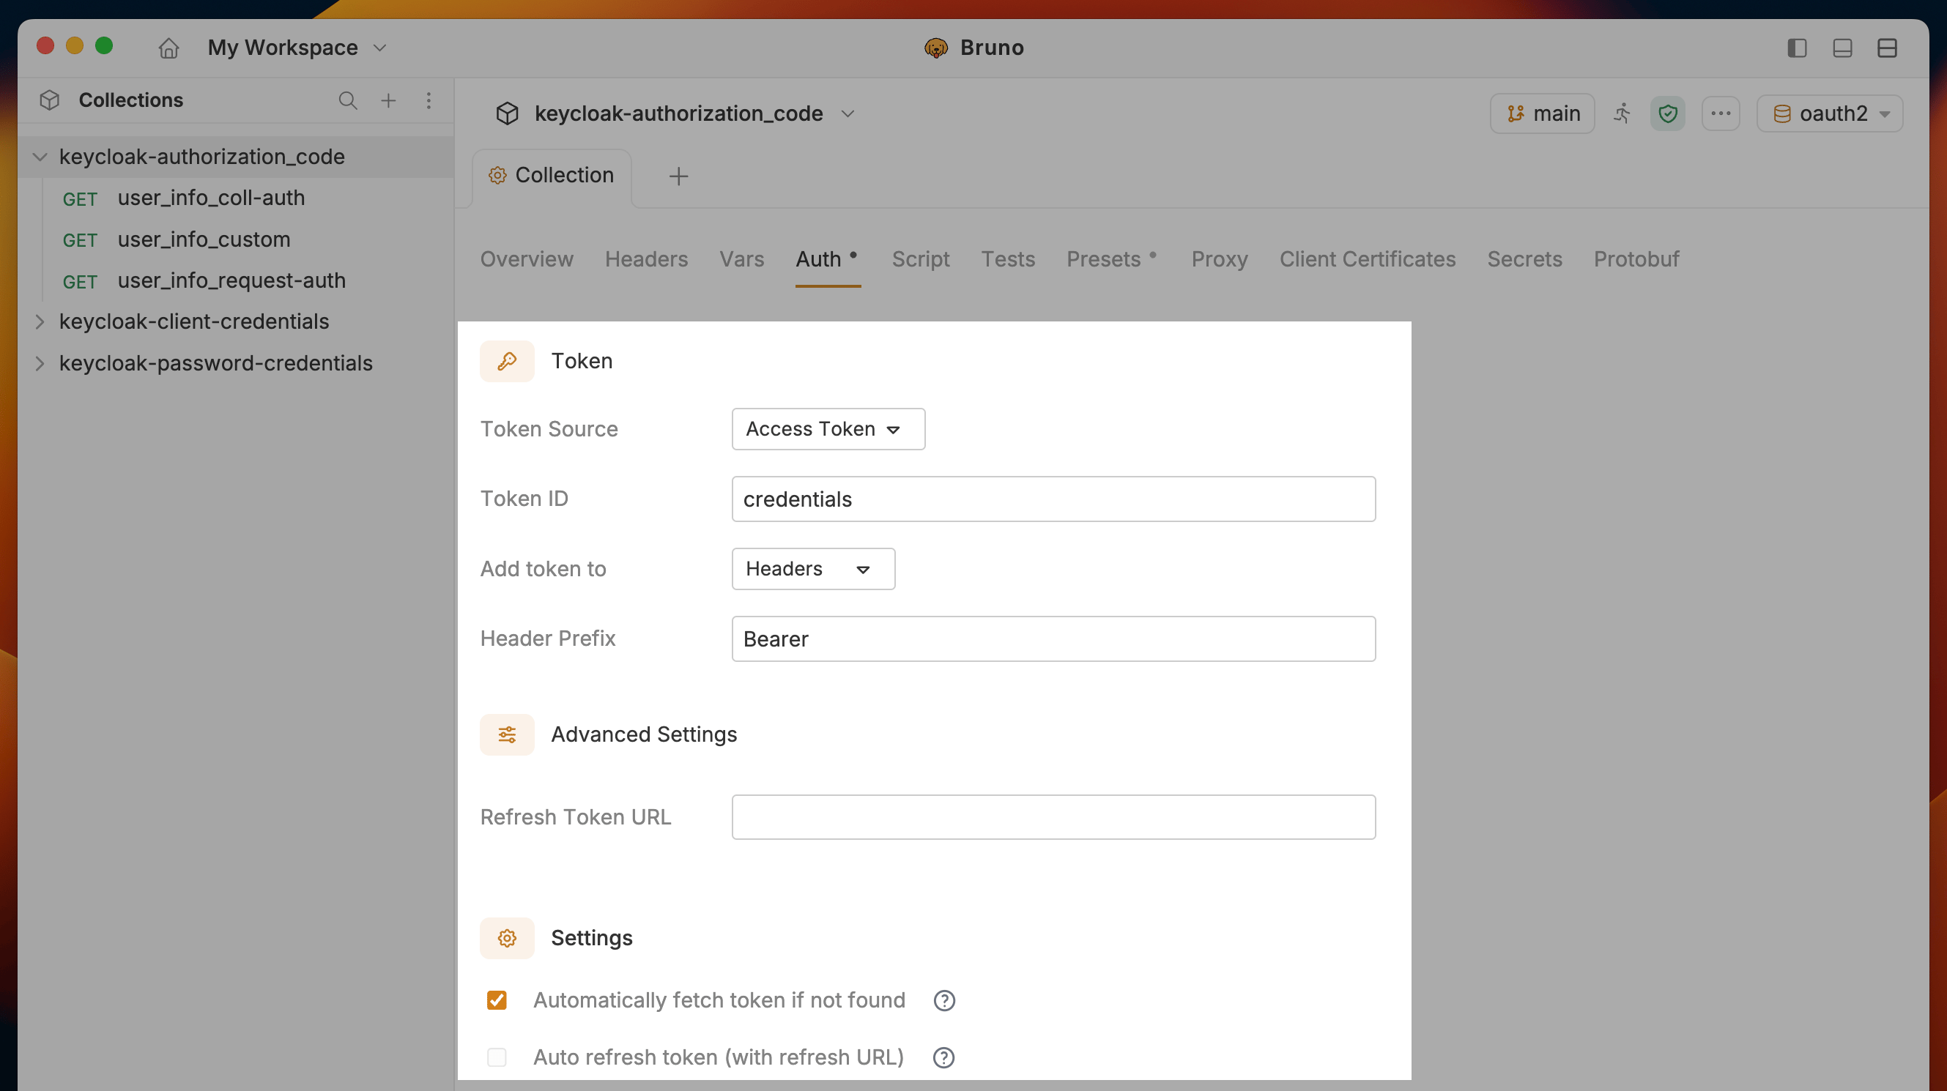Search collections with the magnifier icon
This screenshot has height=1091, width=1947.
pos(348,100)
